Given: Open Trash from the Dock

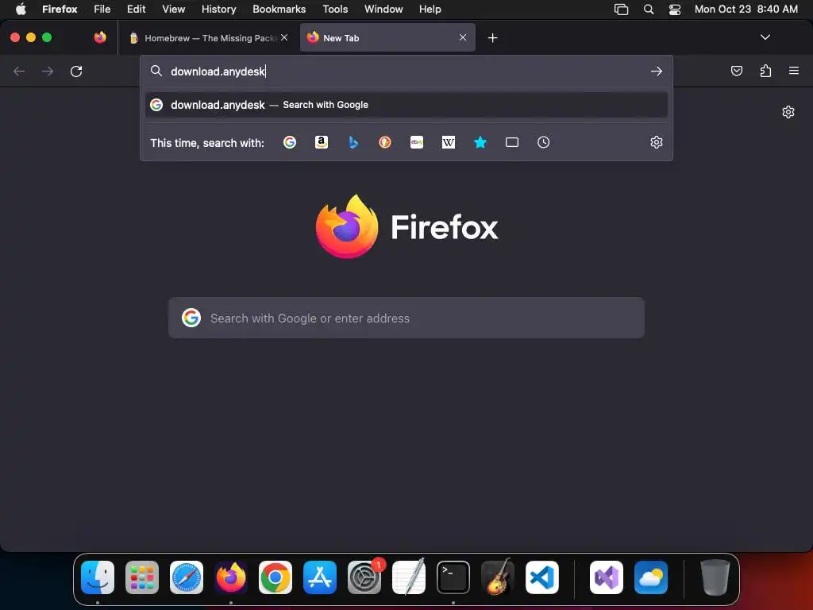Looking at the screenshot, I should point(715,577).
